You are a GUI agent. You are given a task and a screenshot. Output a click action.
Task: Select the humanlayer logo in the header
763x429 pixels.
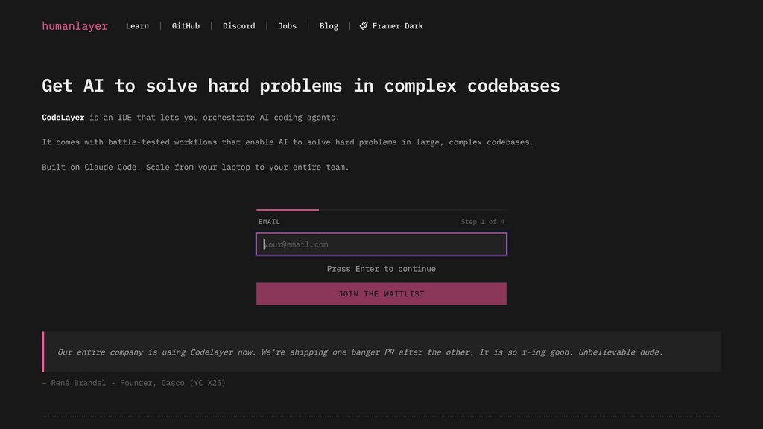pyautogui.click(x=75, y=25)
